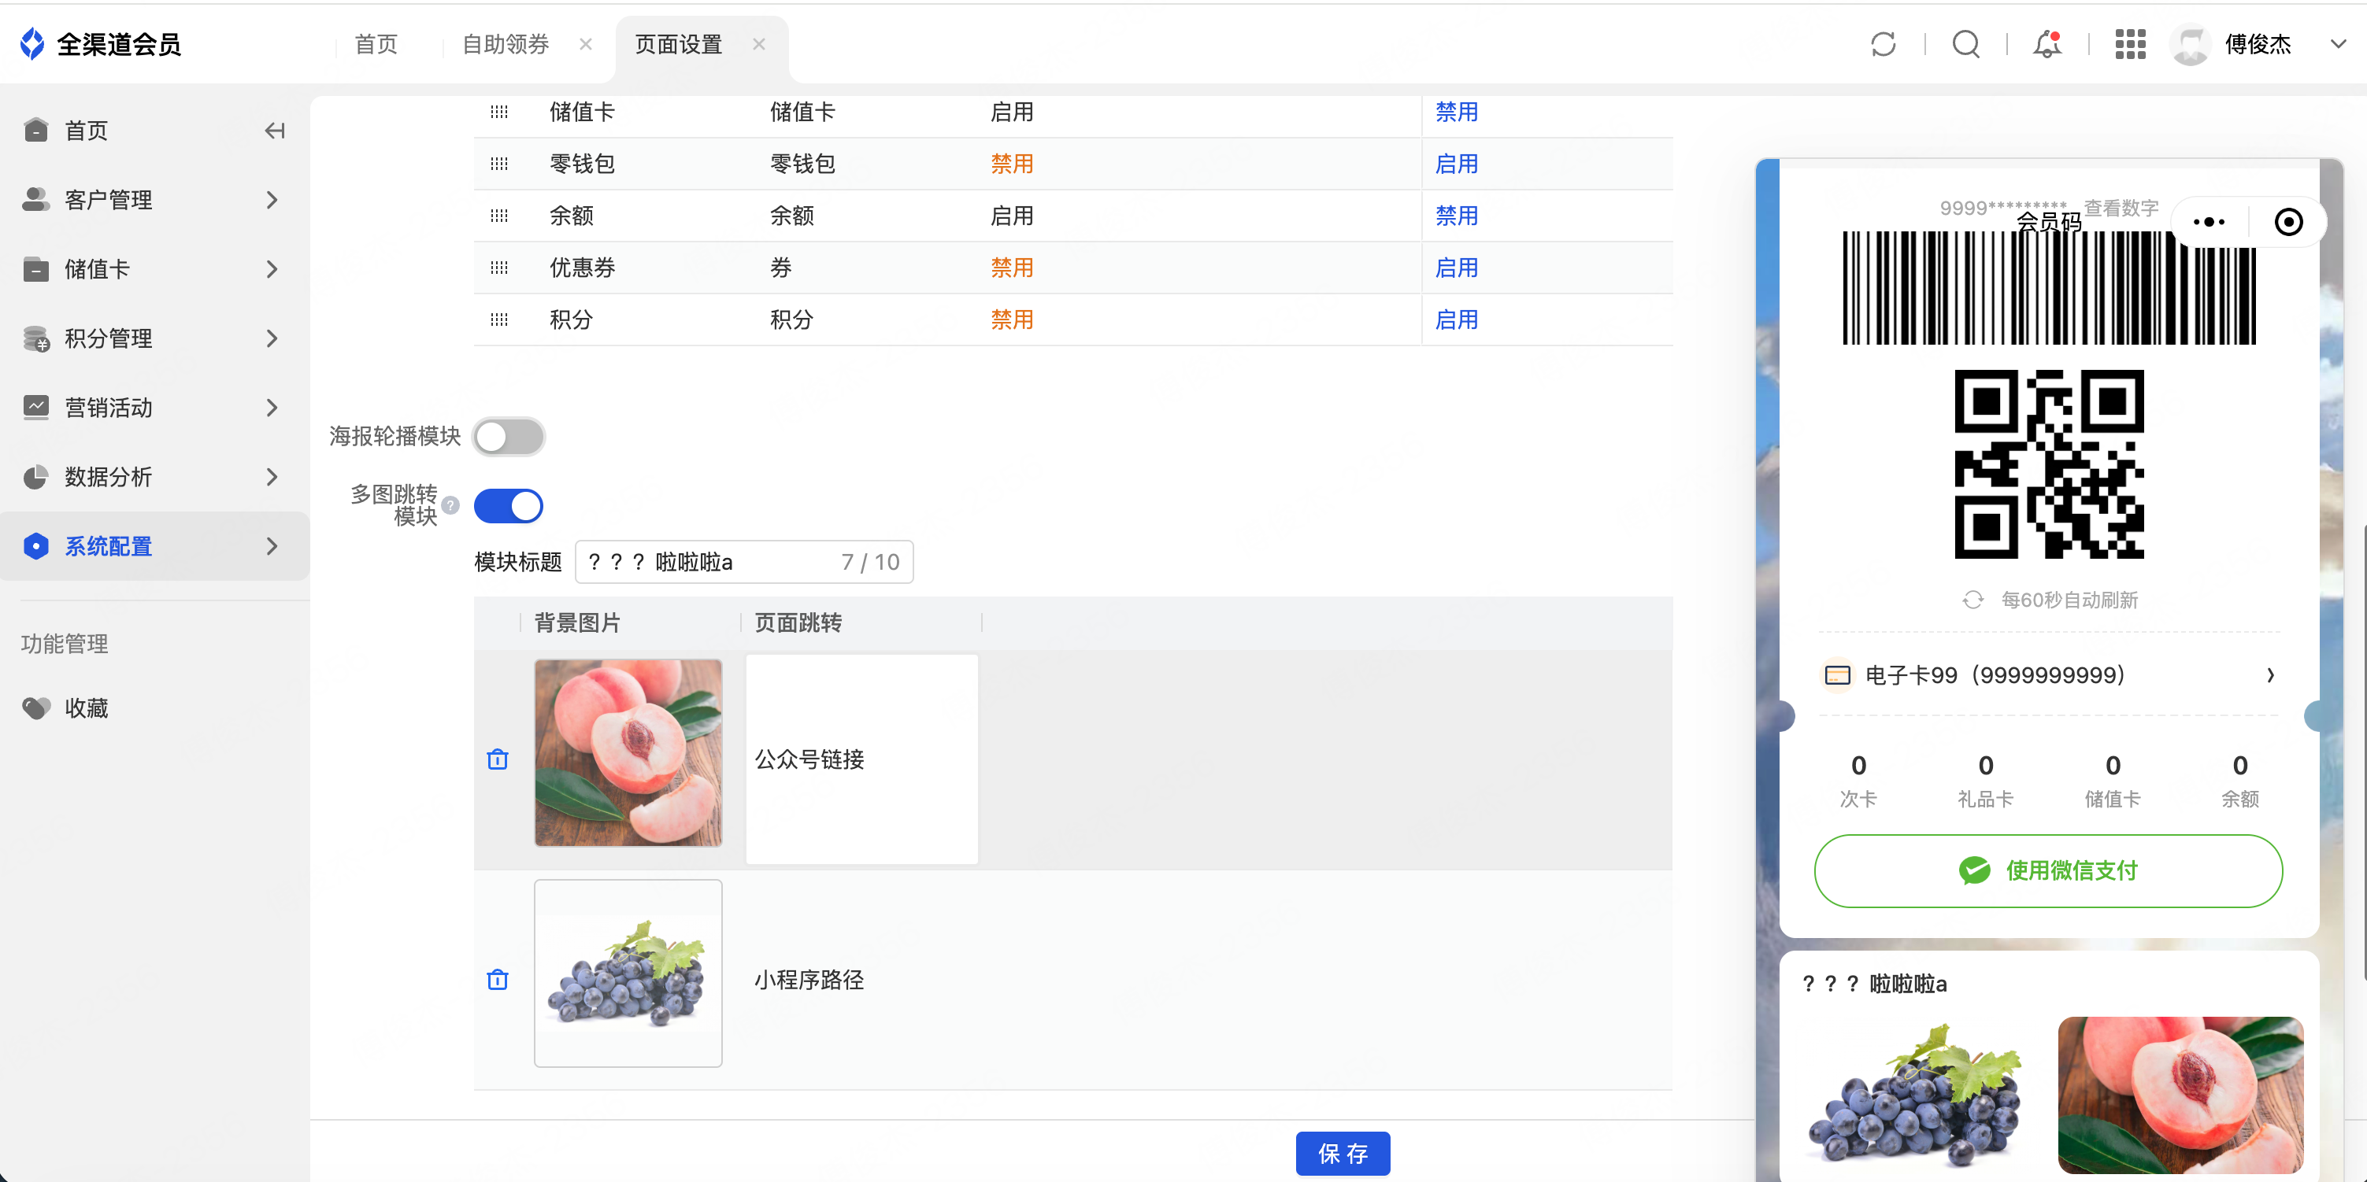Expand the user account dropdown arrow

coord(2339,44)
